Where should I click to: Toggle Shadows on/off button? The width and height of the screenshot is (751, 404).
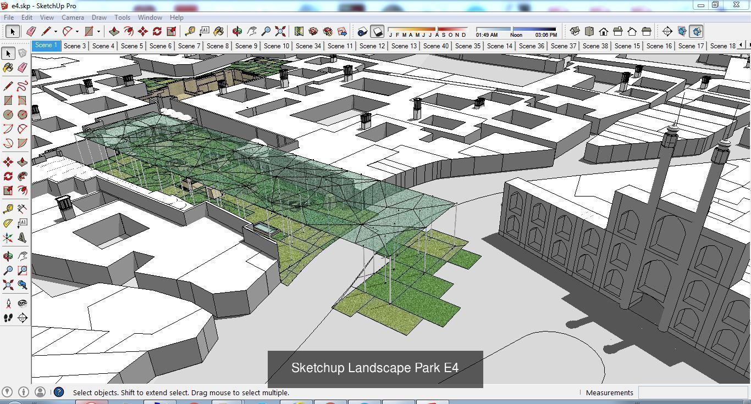tap(377, 31)
